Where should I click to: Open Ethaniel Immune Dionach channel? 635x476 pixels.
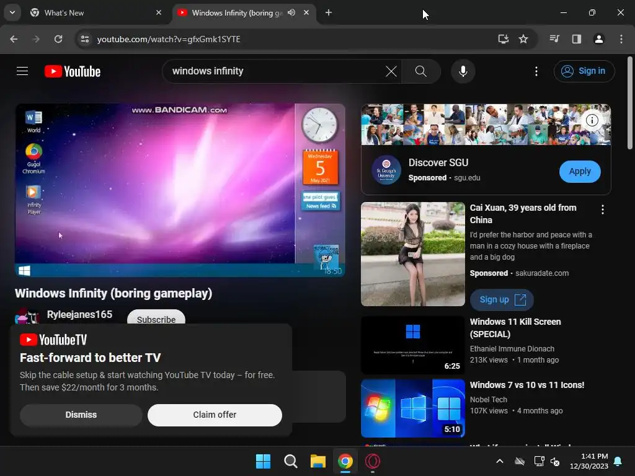[x=512, y=349]
